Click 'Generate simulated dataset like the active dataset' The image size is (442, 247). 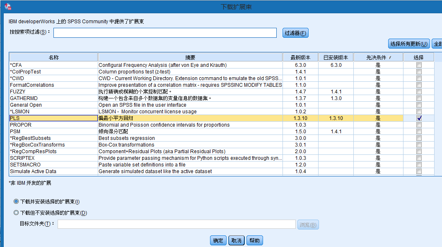pyautogui.click(x=155, y=171)
